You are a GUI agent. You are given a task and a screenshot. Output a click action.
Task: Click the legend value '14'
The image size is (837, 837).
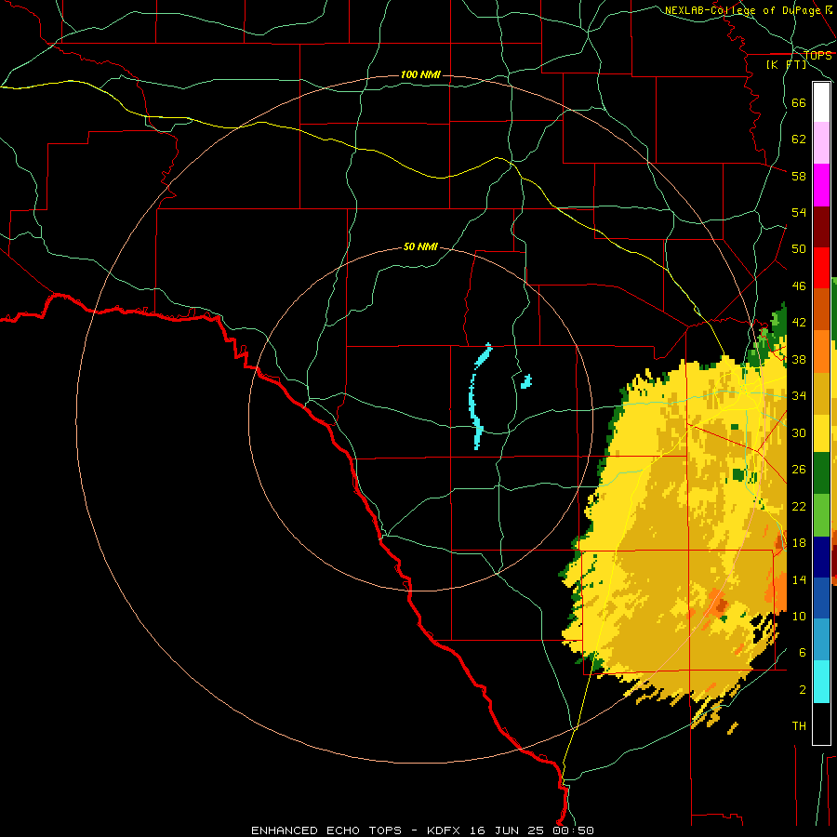799,579
